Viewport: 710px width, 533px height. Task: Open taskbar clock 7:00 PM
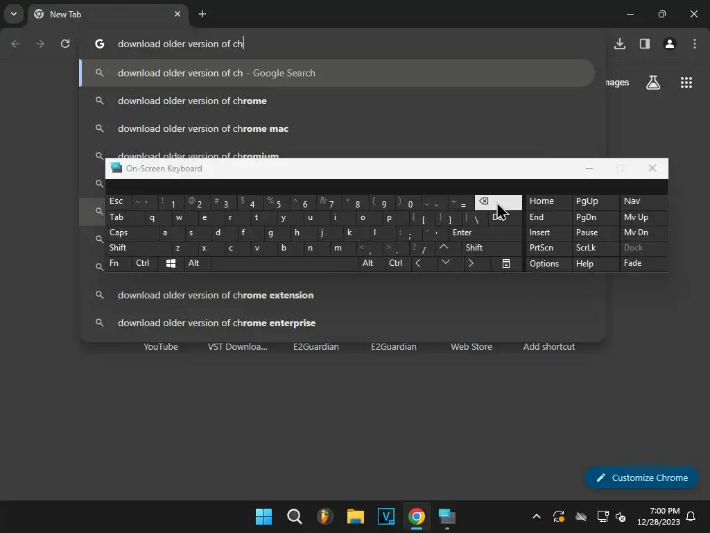click(x=659, y=516)
